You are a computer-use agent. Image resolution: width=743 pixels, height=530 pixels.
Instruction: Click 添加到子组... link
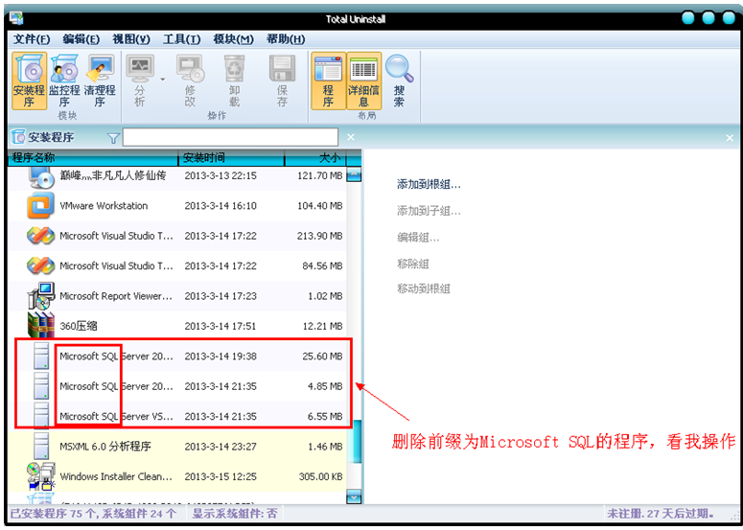429,211
